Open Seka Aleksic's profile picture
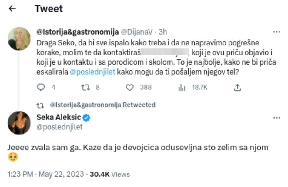The image size is (288, 187). [19, 123]
